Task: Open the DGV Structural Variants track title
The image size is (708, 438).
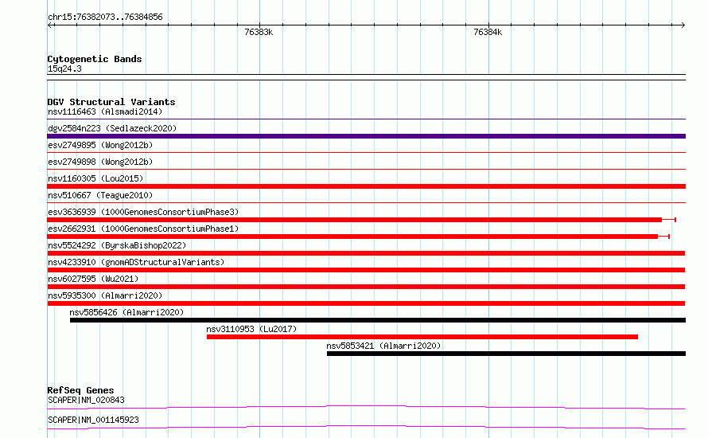Action: (111, 102)
